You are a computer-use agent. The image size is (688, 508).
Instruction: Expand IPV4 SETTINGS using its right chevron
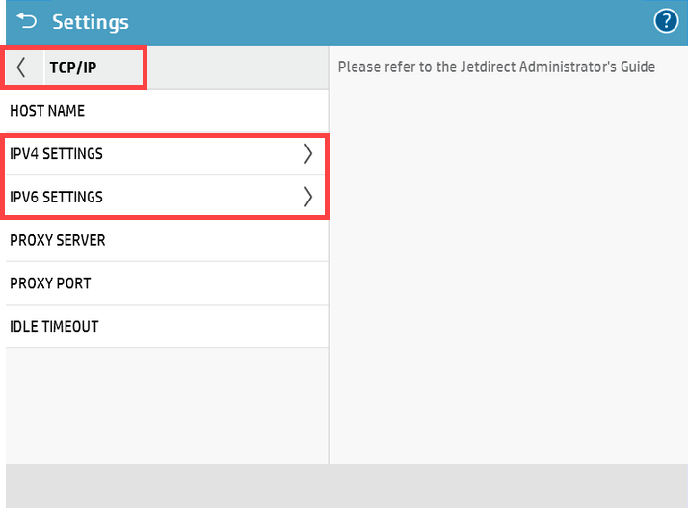[x=308, y=154]
